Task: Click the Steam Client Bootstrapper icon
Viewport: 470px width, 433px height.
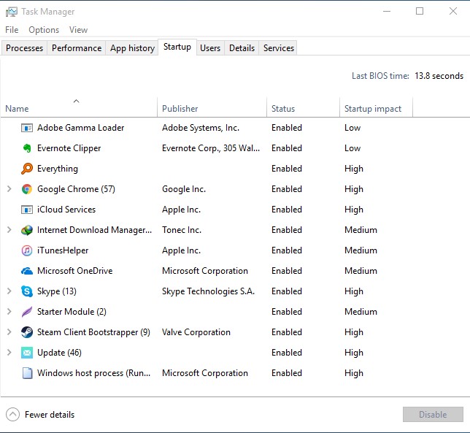Action: point(27,332)
